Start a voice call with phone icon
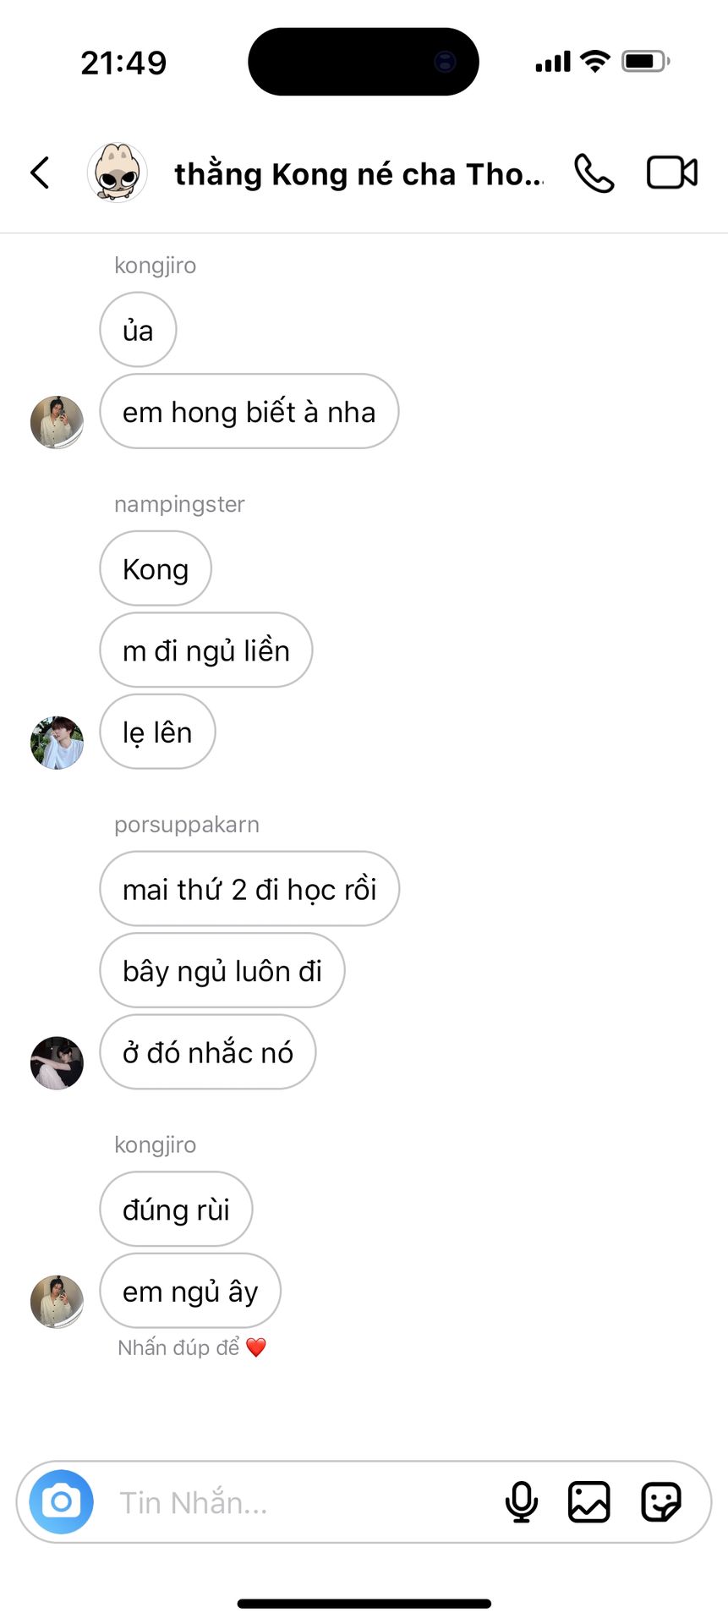 (x=594, y=173)
